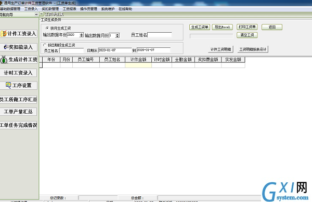This screenshot has width=312, height=202.
Task: Click the 到 end date field
Action: click(x=153, y=50)
